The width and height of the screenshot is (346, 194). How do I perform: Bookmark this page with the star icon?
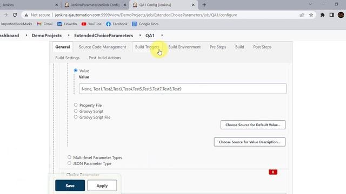(311, 15)
